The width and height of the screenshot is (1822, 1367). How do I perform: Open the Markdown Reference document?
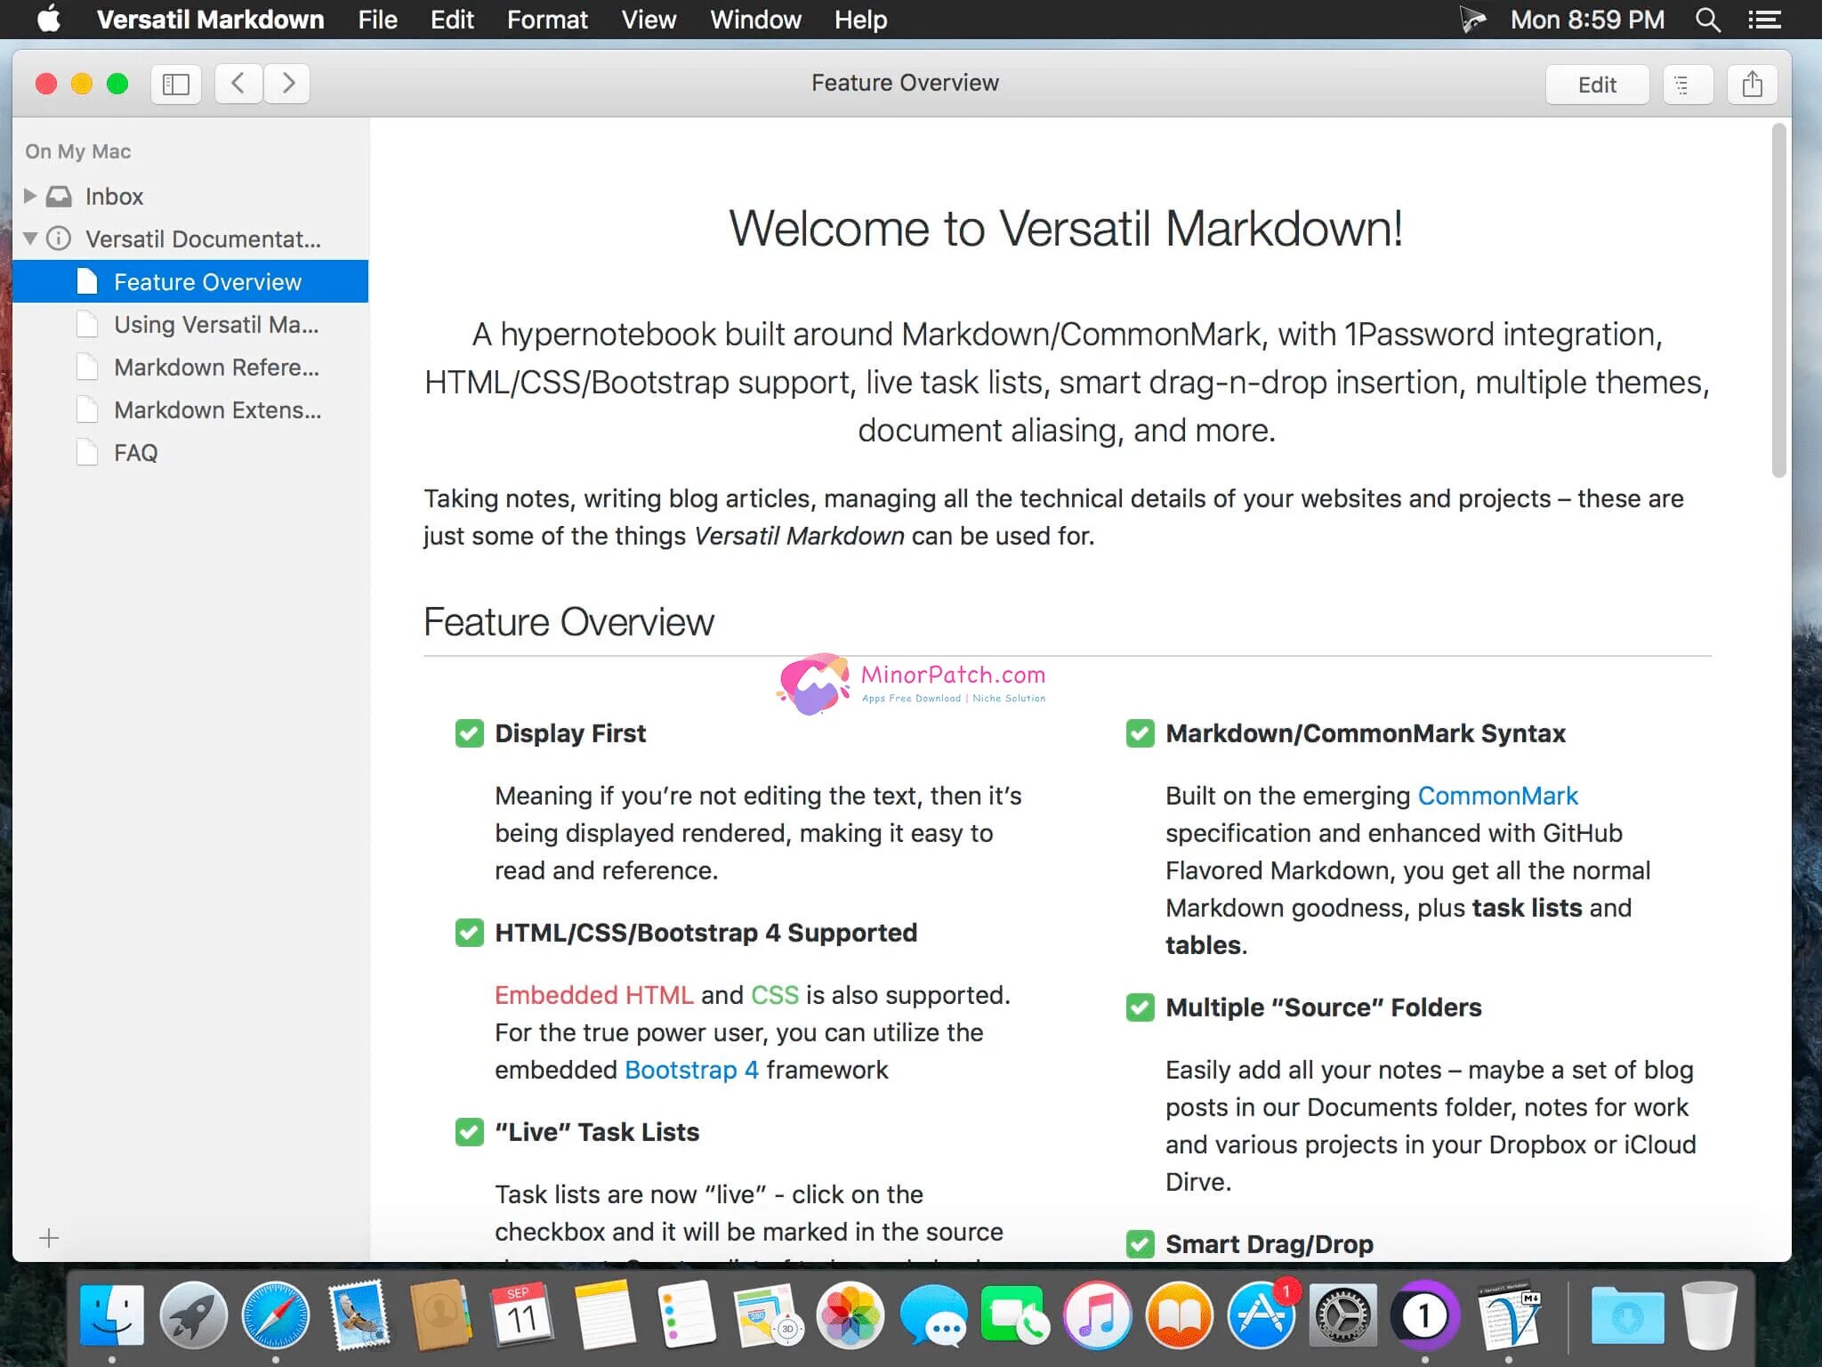216,368
